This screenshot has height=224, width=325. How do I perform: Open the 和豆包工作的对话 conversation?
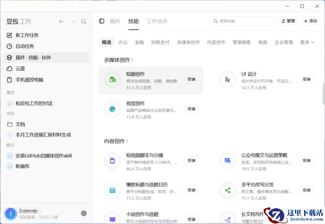pos(46,103)
